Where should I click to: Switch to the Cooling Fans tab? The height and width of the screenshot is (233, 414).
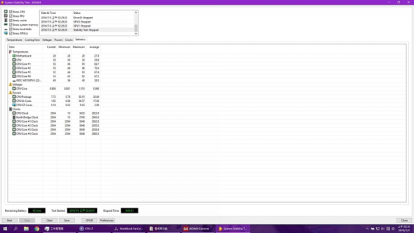(32, 40)
